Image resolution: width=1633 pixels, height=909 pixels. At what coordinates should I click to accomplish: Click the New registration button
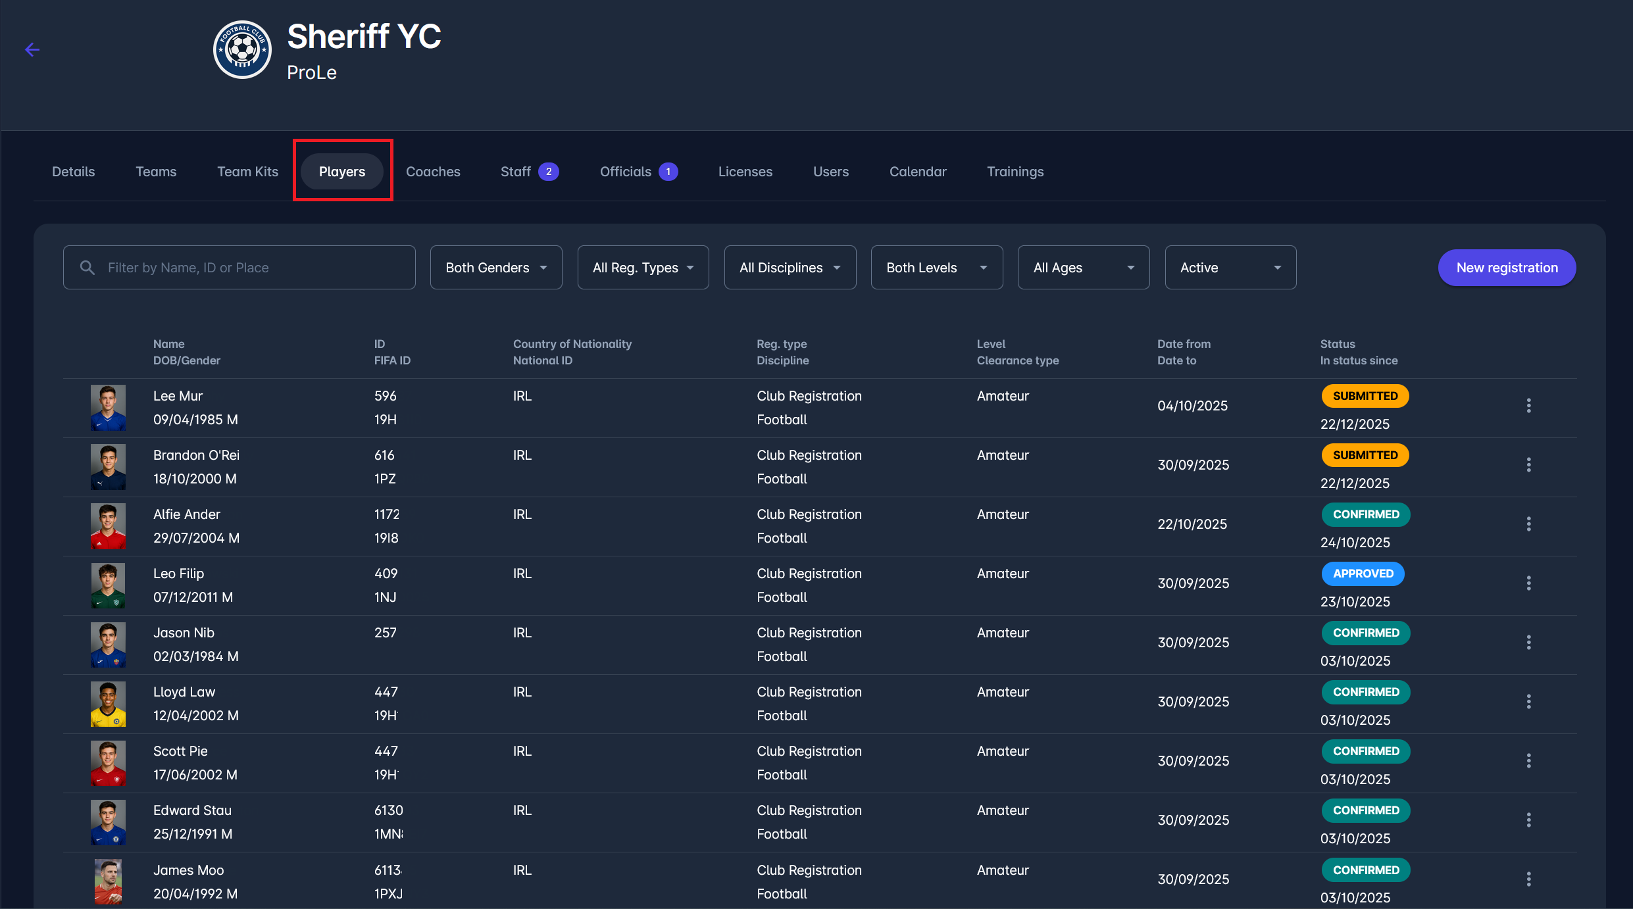[x=1507, y=268]
